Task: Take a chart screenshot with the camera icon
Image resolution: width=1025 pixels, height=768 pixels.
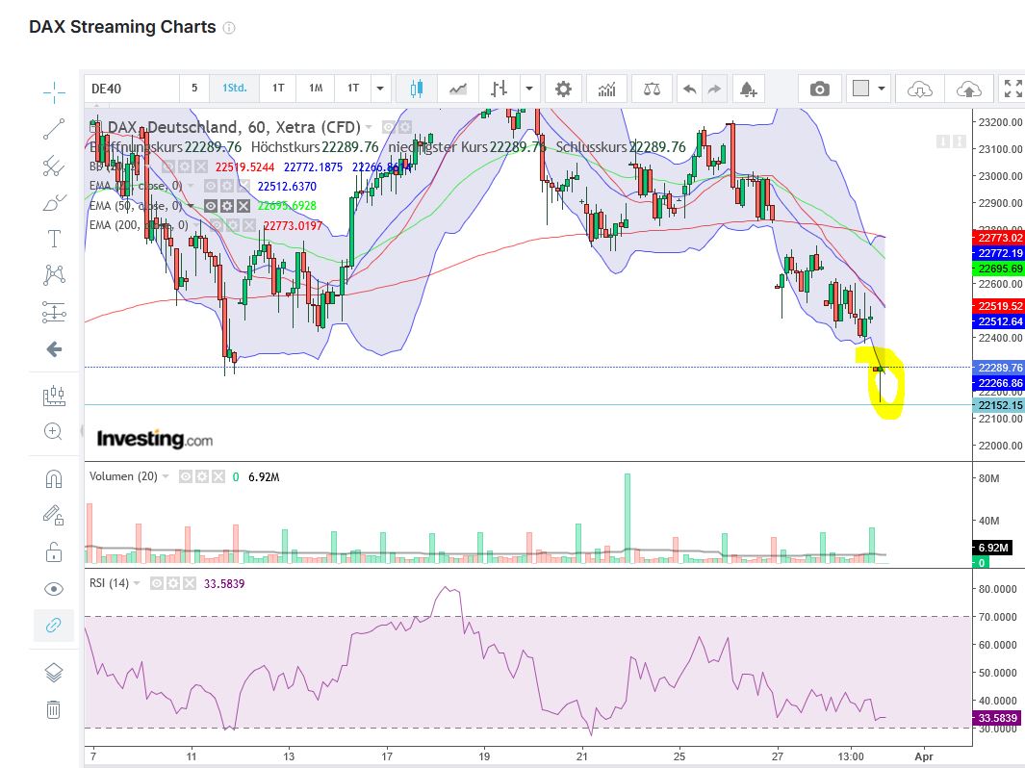Action: point(819,87)
